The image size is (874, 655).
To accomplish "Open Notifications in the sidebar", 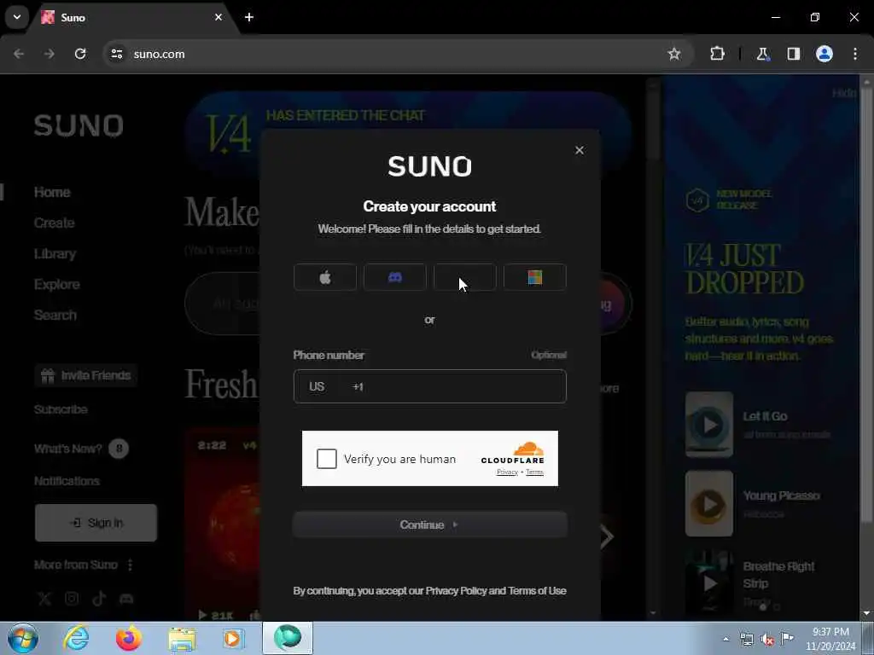I will (67, 481).
